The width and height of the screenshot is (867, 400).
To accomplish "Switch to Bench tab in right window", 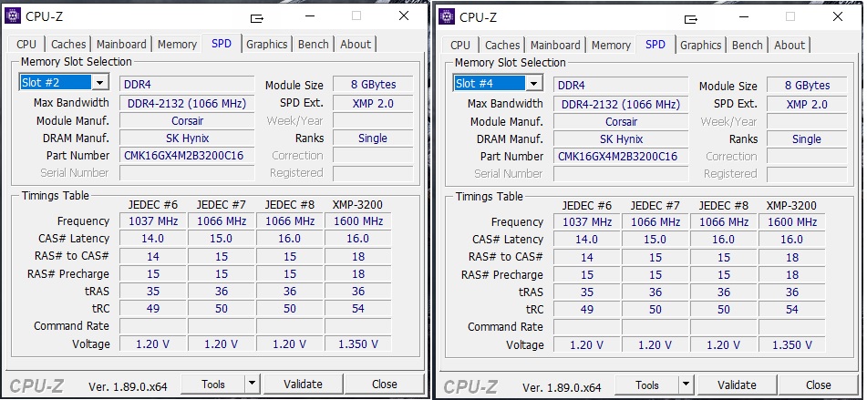I will tap(747, 46).
